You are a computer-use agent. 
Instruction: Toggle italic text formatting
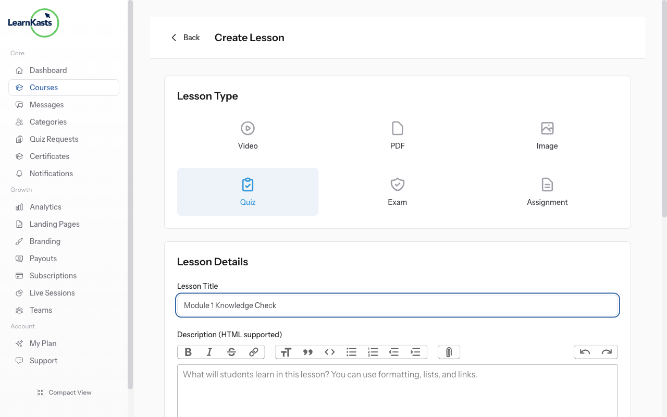209,352
